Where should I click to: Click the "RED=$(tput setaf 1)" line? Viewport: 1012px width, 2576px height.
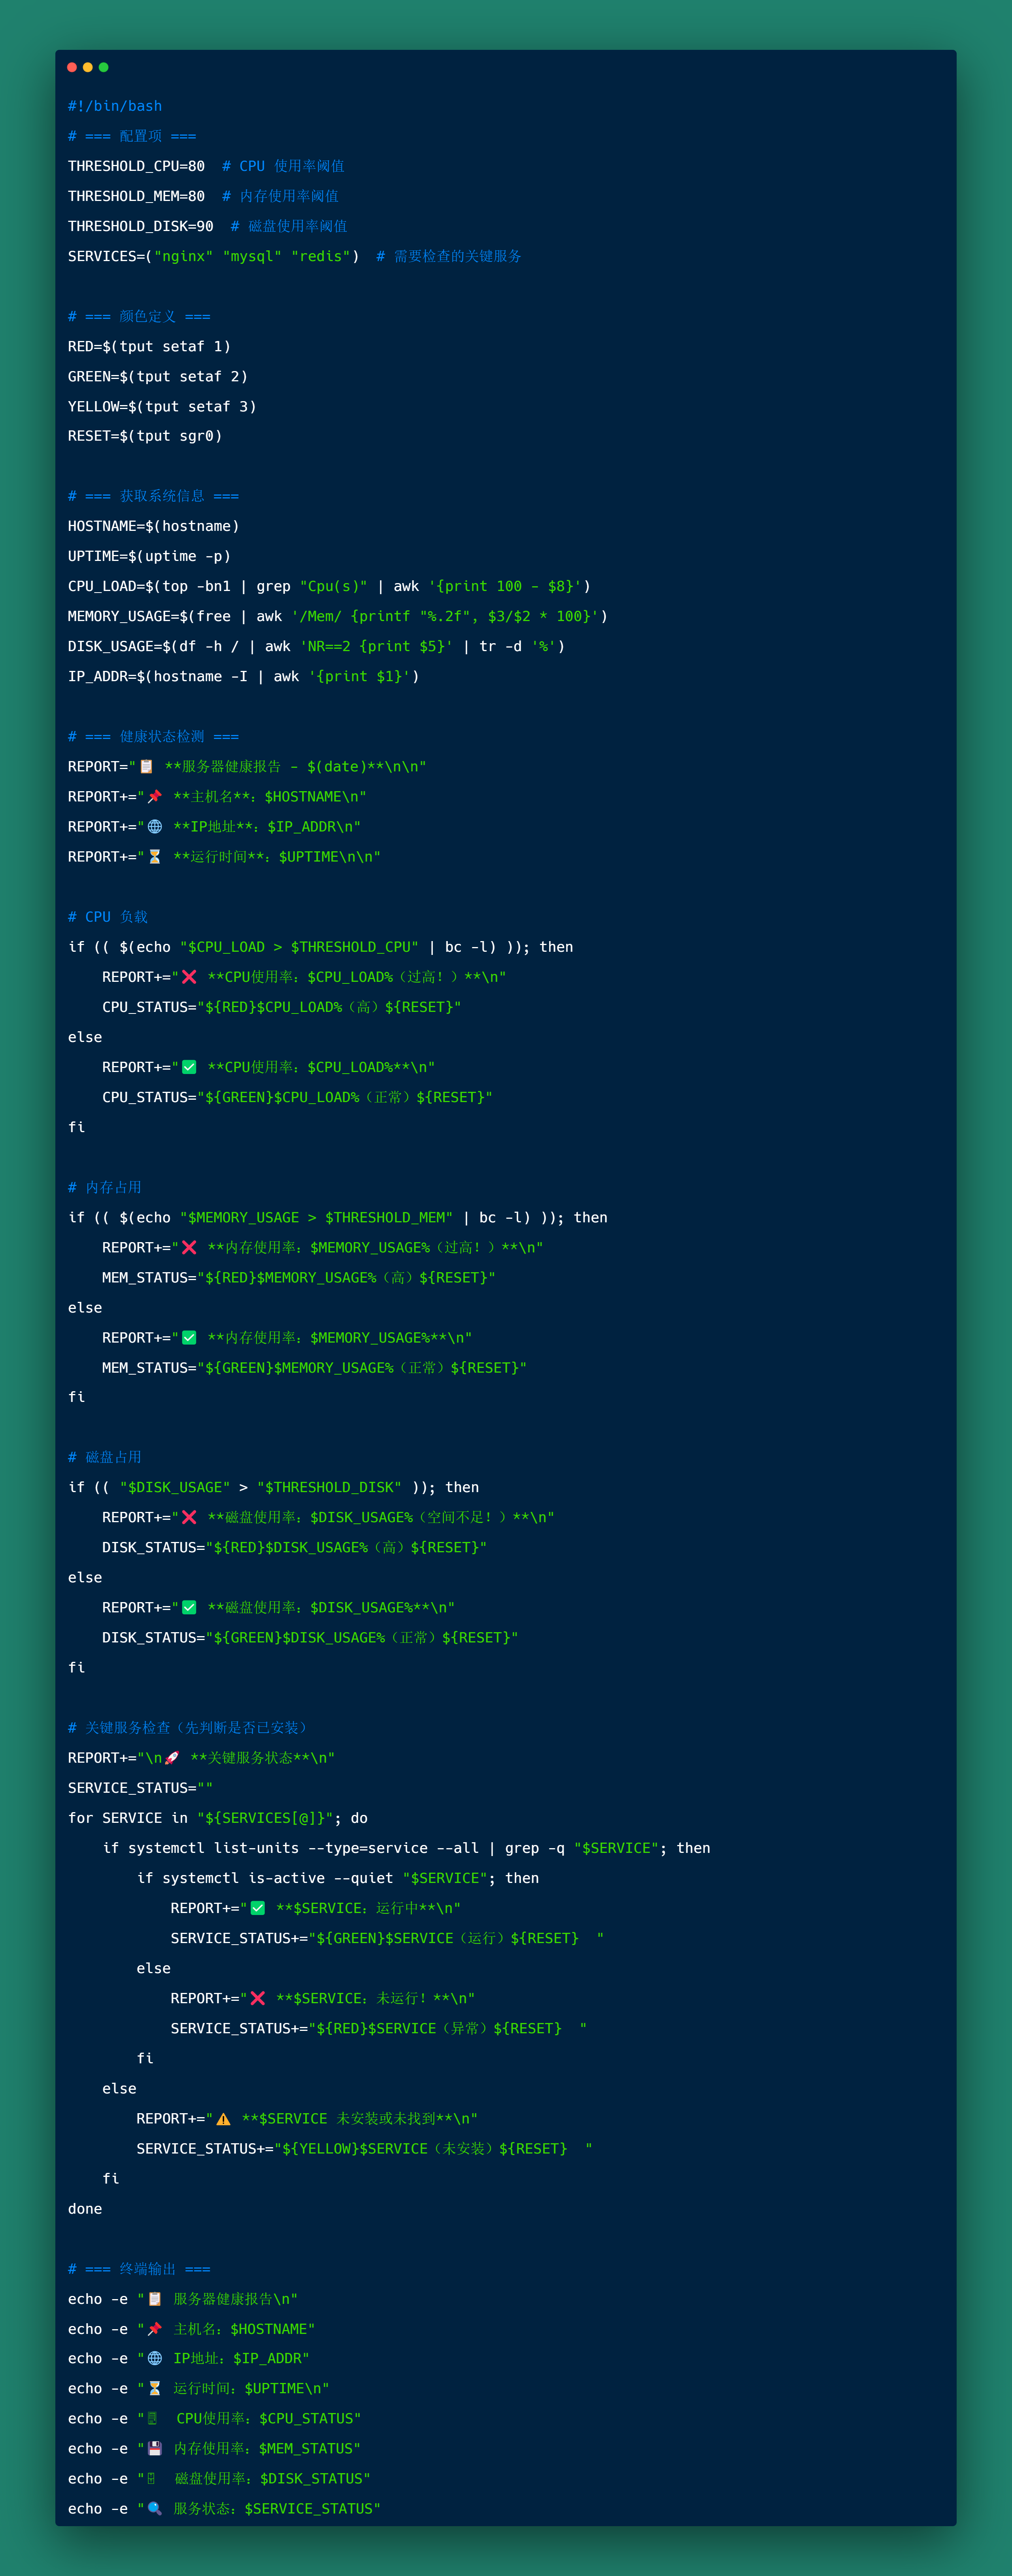click(149, 346)
